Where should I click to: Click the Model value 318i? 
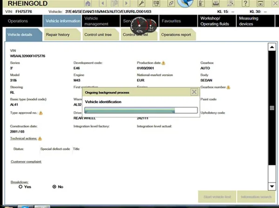tap(13, 81)
